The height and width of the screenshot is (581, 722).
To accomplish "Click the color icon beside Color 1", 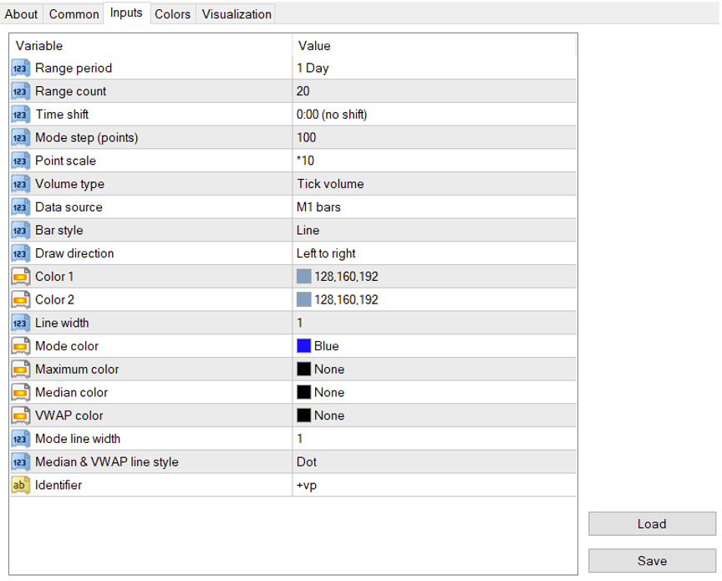I will point(21,277).
